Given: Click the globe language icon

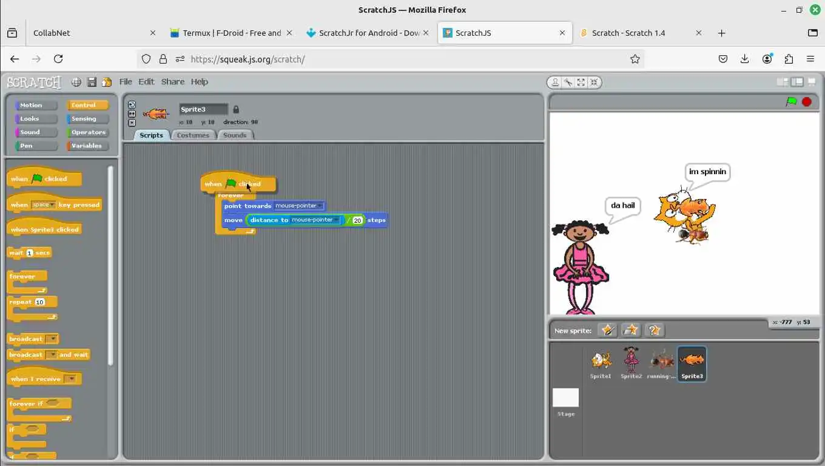Looking at the screenshot, I should [76, 82].
